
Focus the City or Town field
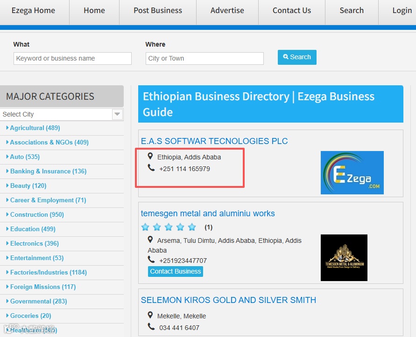coord(204,58)
